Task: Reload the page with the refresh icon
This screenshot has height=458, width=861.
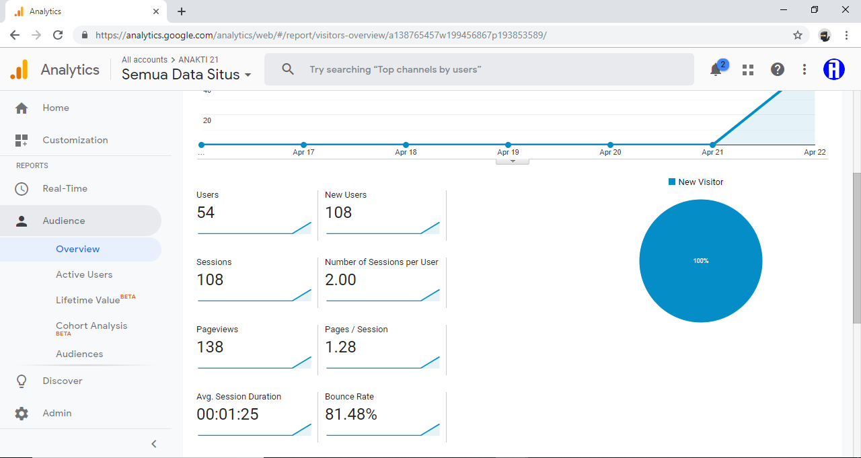Action: [58, 35]
